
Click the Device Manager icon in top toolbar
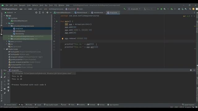point(183,9)
